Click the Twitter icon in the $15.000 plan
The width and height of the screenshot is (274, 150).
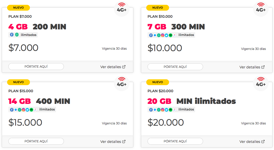coord(27,110)
